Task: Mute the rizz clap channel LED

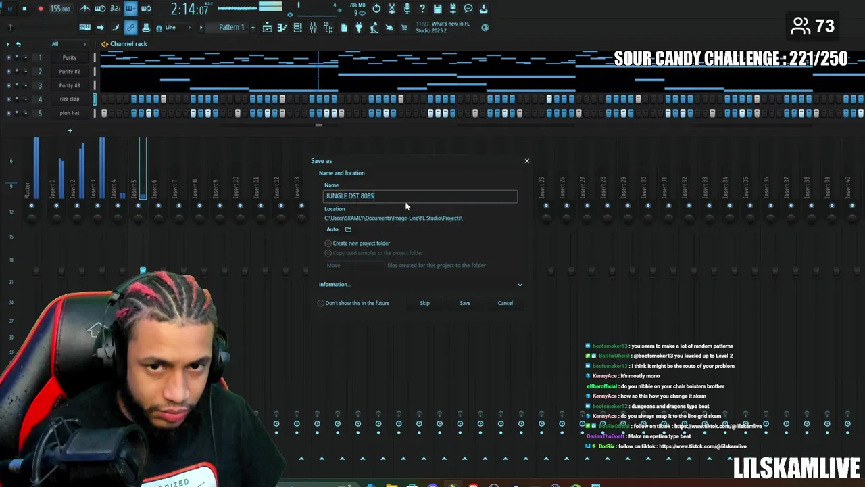Action: click(x=9, y=99)
